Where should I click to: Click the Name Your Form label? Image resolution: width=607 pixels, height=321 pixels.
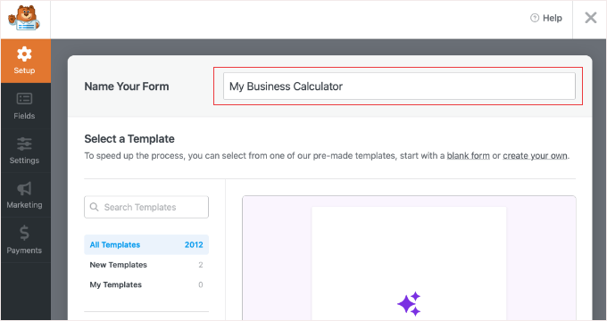tap(127, 86)
